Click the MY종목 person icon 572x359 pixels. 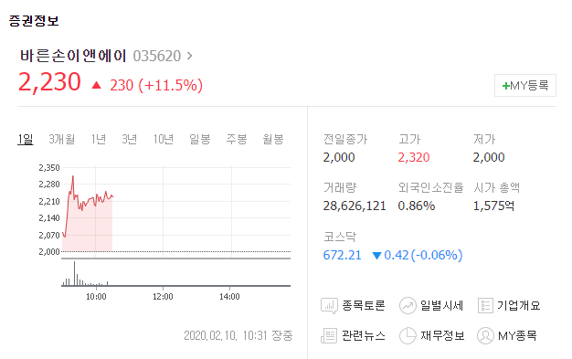tap(485, 335)
